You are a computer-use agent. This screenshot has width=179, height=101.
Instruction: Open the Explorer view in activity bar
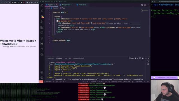coord(42,5)
